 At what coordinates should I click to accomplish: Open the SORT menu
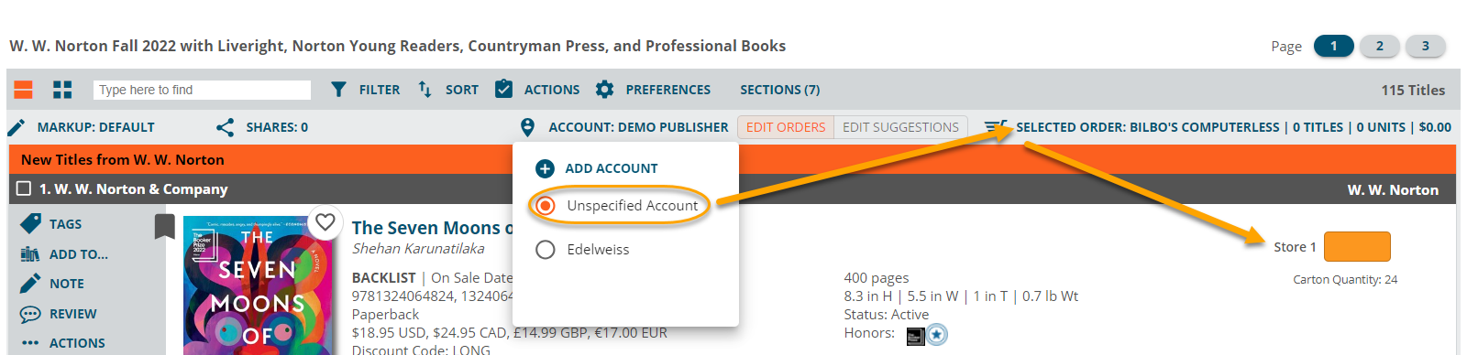click(x=462, y=90)
